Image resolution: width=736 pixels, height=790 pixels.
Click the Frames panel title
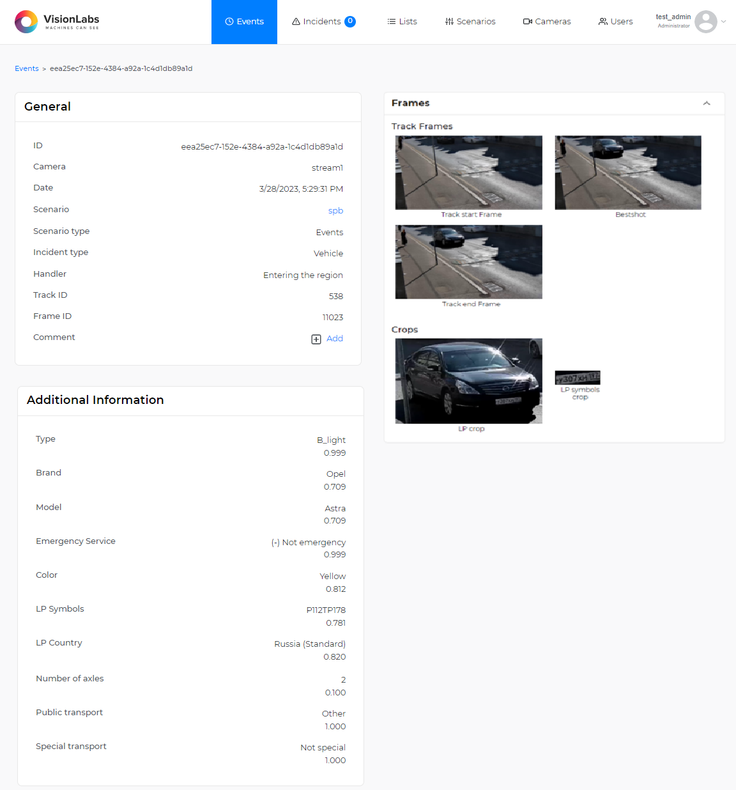(411, 104)
